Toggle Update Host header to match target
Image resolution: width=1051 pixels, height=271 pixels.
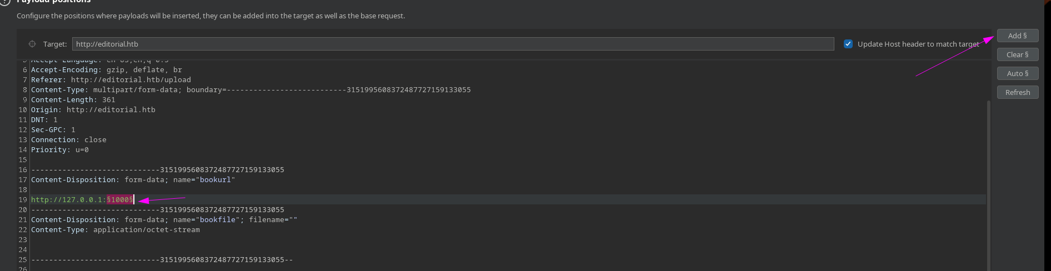pyautogui.click(x=848, y=44)
